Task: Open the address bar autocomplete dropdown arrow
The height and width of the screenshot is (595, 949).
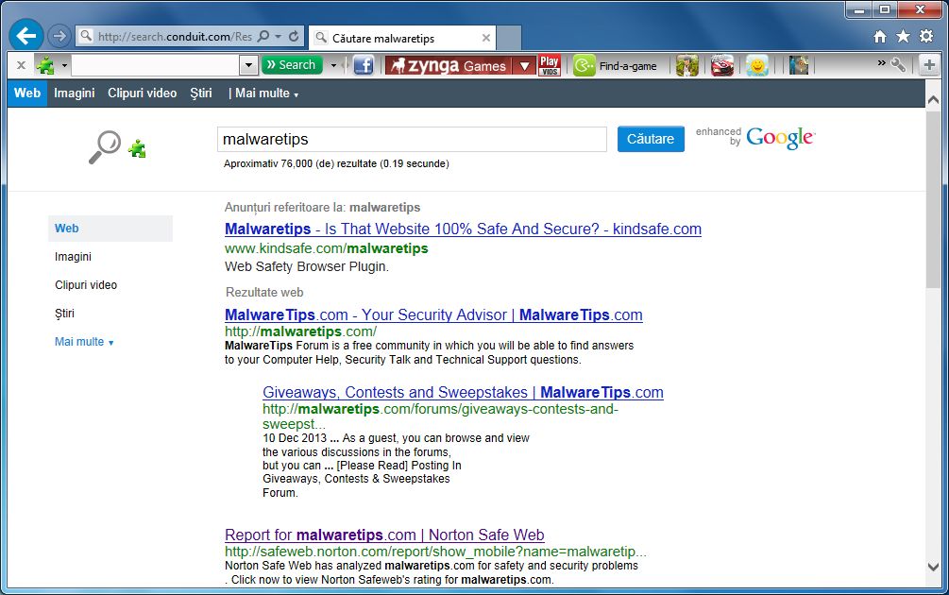Action: [279, 36]
